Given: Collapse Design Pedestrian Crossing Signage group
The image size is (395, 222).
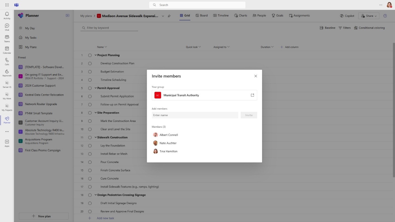Looking at the screenshot, I should (96, 195).
